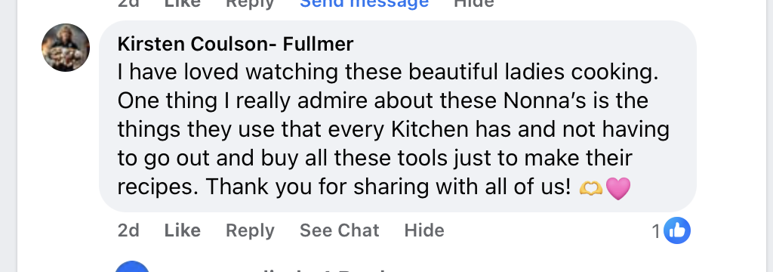Open See Chat under Kirsten's comment
The image size is (773, 272).
point(339,230)
